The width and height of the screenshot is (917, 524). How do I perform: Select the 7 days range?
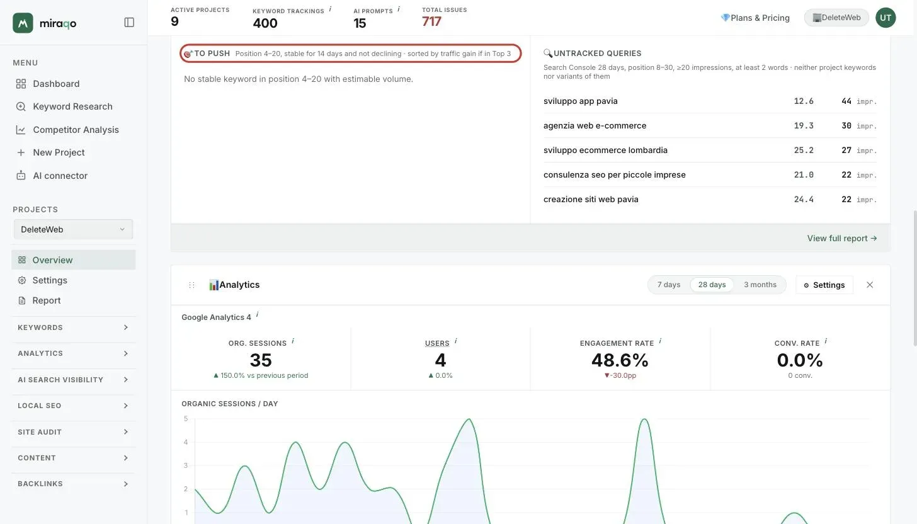point(669,285)
